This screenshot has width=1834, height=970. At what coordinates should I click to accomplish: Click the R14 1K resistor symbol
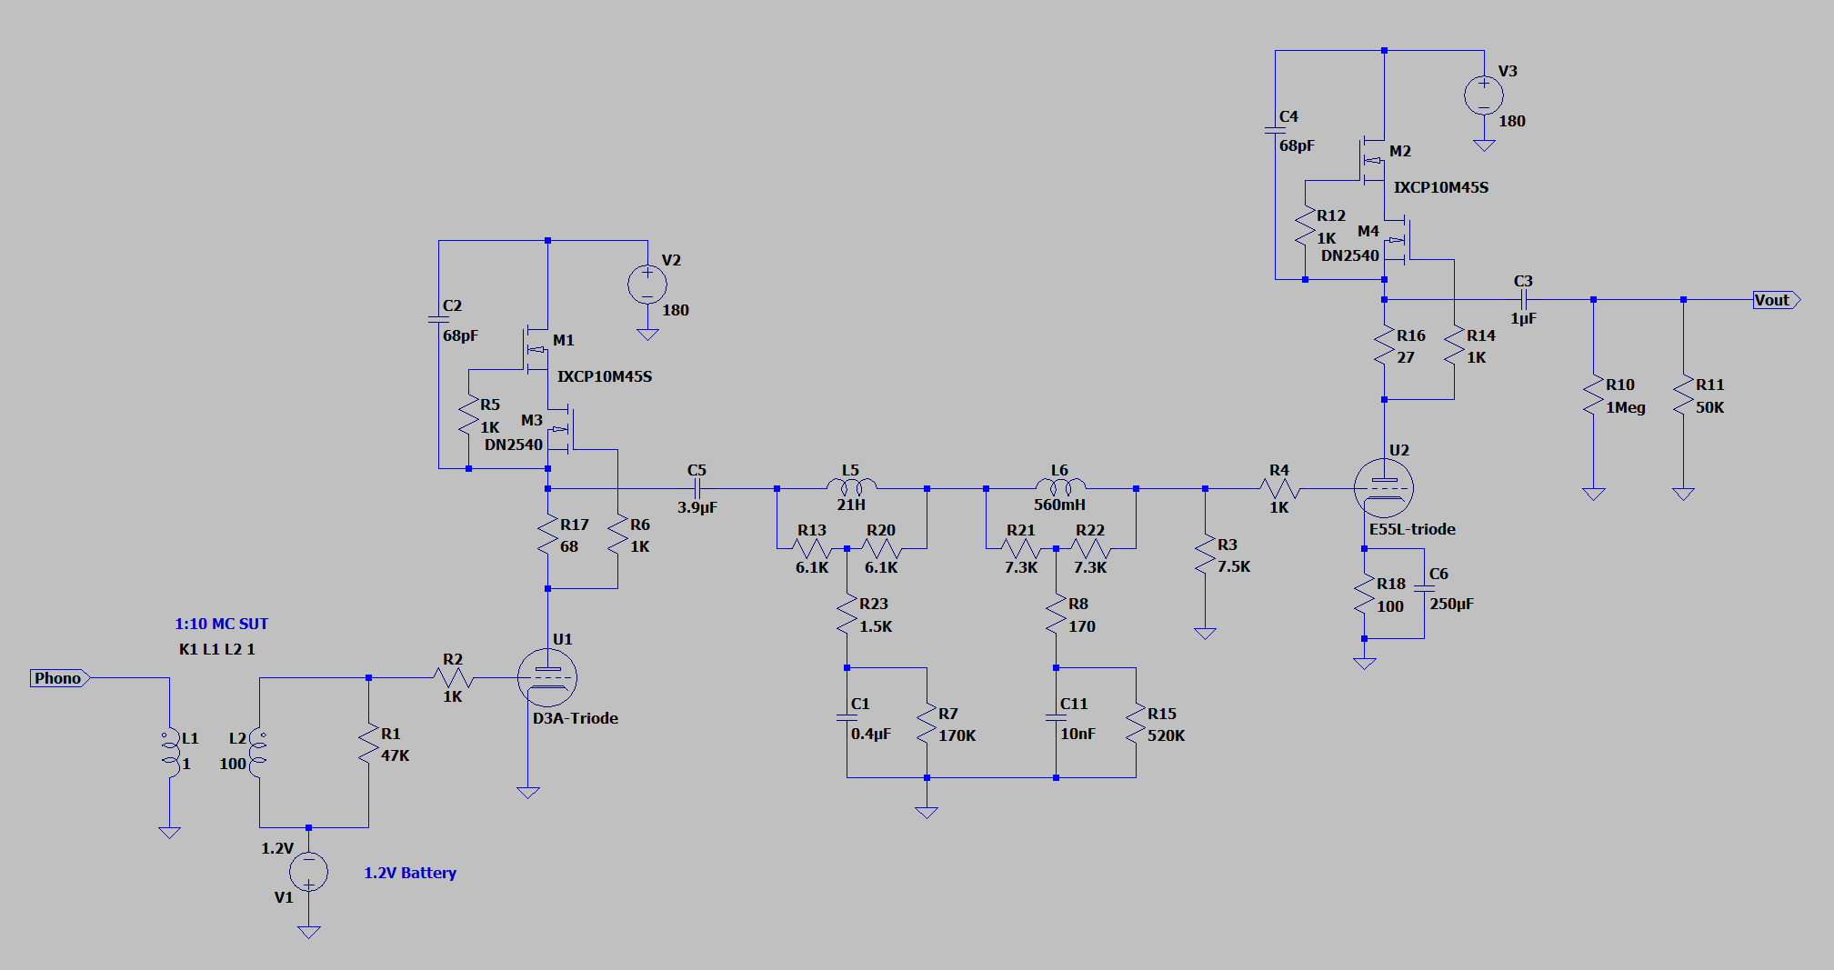pyautogui.click(x=1454, y=345)
